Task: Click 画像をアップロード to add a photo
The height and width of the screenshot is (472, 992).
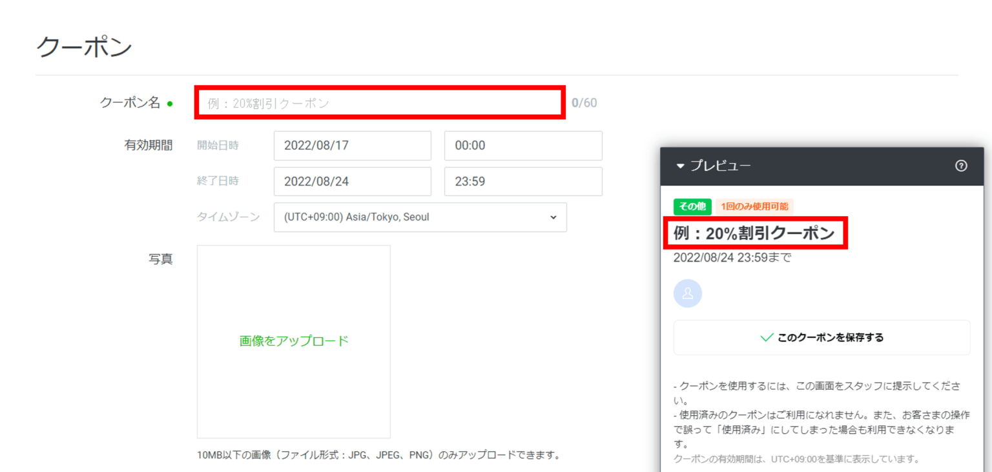Action: coord(294,340)
